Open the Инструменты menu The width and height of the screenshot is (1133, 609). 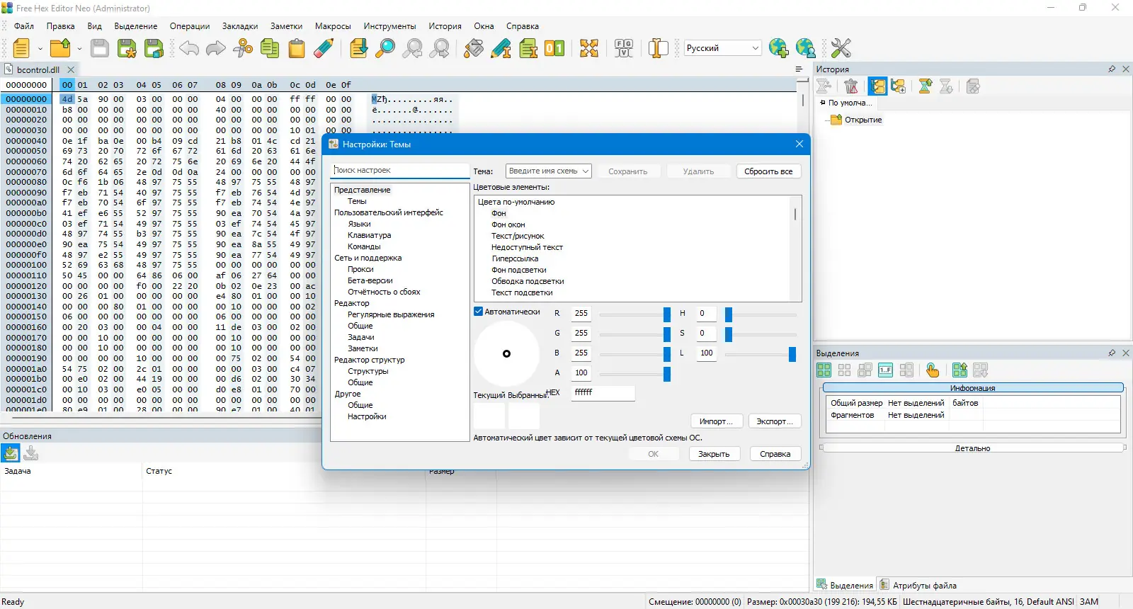[x=389, y=26]
